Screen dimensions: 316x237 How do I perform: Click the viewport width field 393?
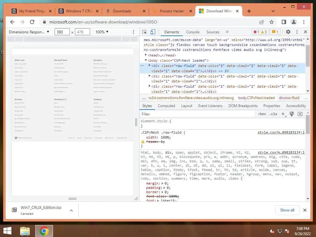[62, 32]
